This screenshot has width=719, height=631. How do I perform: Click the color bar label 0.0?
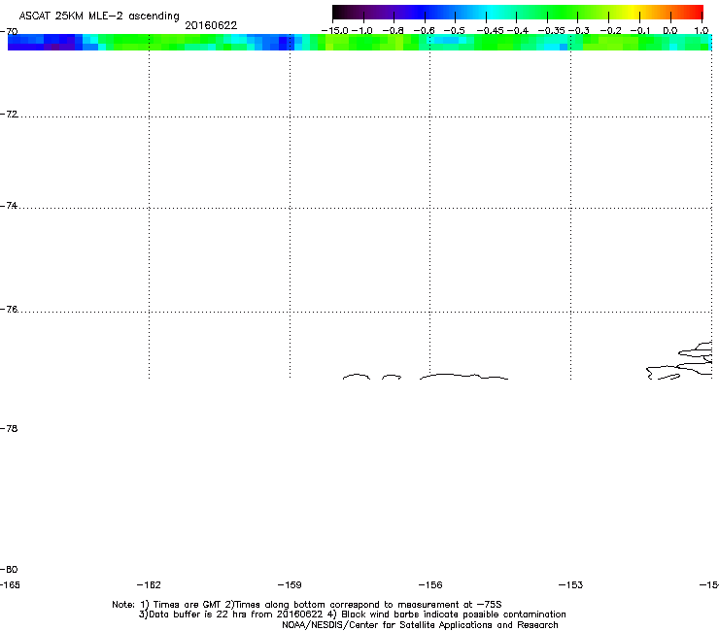pyautogui.click(x=670, y=31)
